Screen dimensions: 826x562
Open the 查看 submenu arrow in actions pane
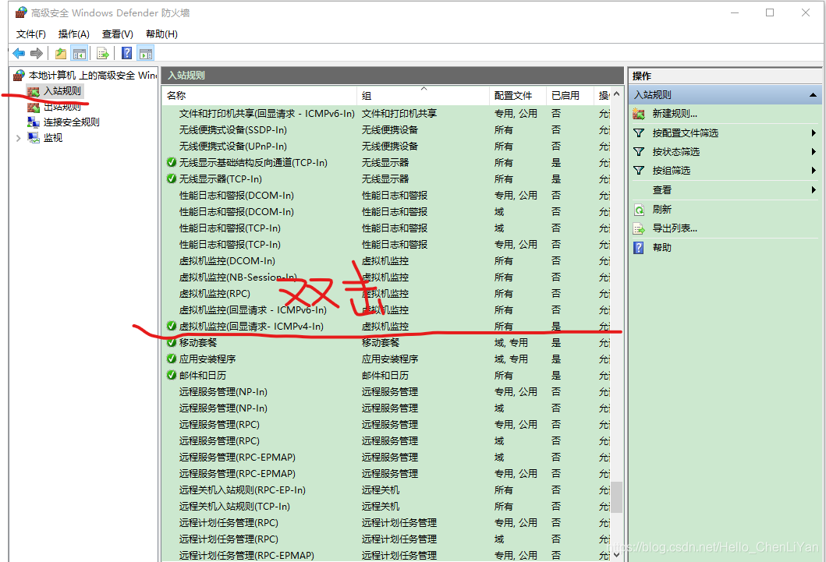click(814, 190)
